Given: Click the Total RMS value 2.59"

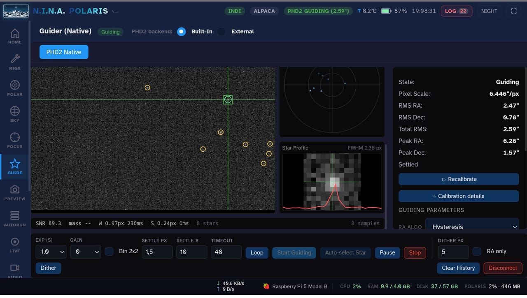Looking at the screenshot, I should (511, 129).
